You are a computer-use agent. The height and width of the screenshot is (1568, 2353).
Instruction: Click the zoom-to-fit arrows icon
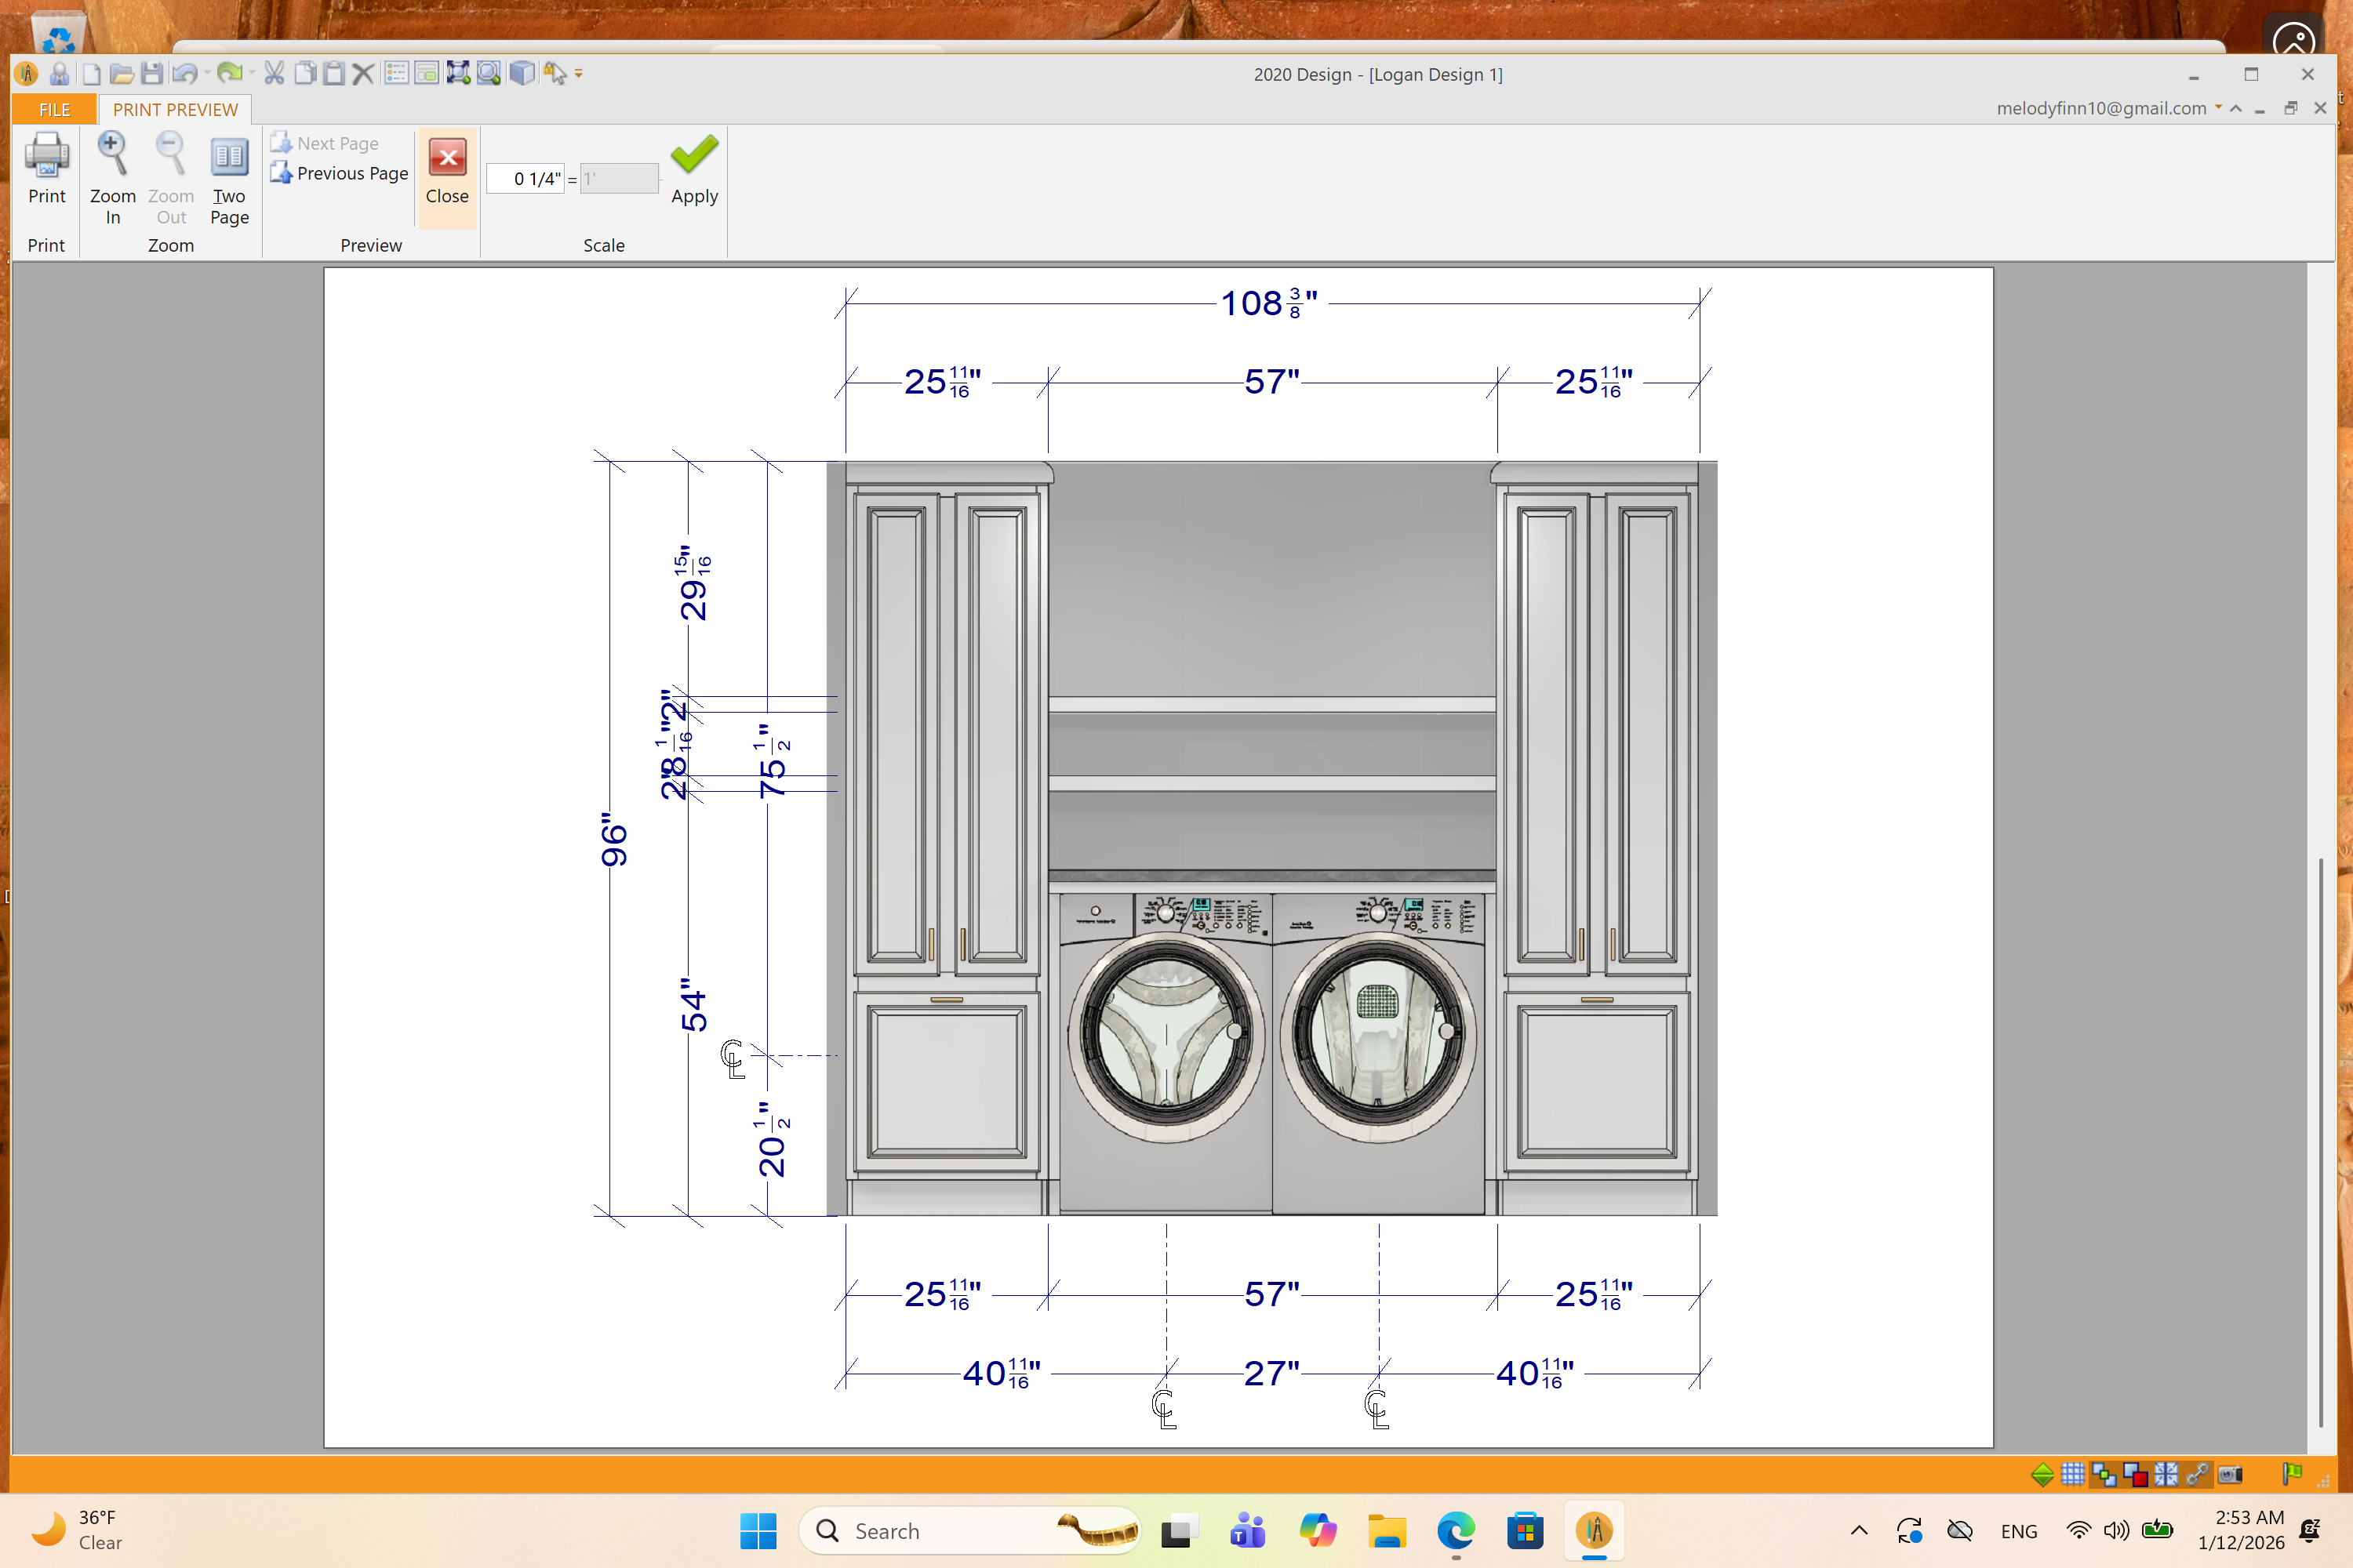pos(458,73)
